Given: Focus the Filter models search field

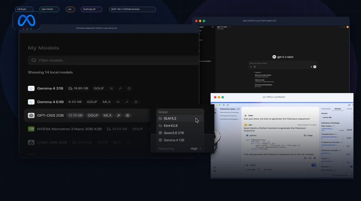Looking at the screenshot, I should click(113, 60).
